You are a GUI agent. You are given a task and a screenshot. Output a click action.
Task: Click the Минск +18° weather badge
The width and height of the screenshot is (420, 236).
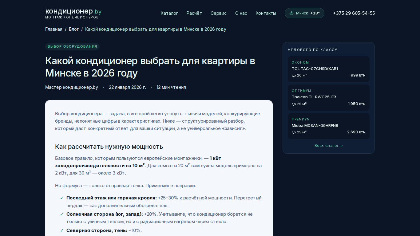click(304, 13)
